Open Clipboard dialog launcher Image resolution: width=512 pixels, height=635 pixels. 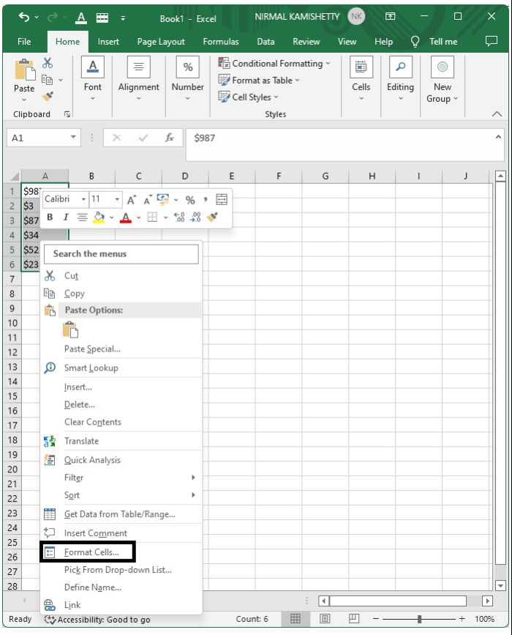(67, 114)
